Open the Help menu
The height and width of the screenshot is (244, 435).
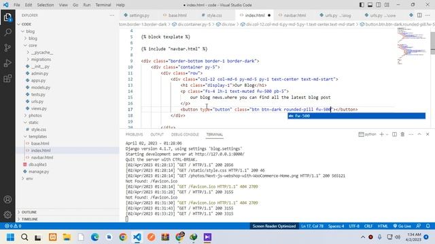tap(120, 5)
